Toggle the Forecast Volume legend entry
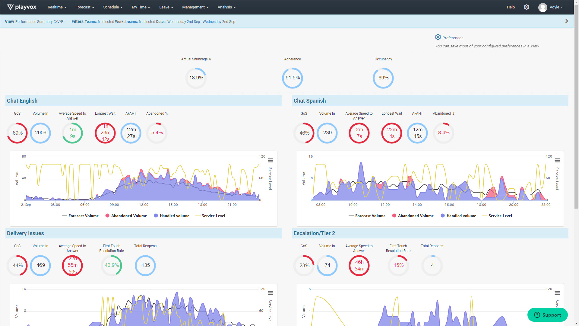This screenshot has width=579, height=326. point(80,216)
